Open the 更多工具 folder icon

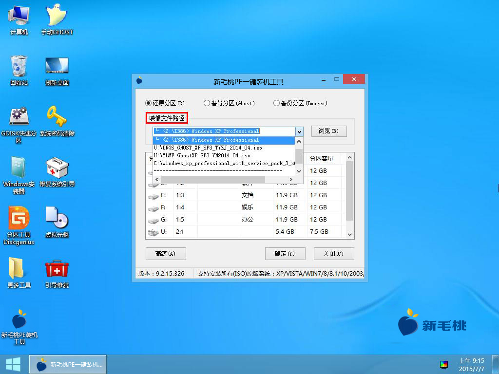point(19,273)
